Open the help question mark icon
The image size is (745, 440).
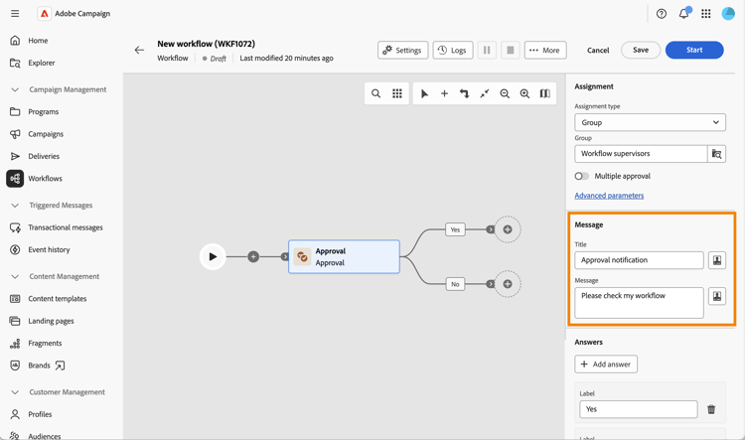pyautogui.click(x=662, y=14)
